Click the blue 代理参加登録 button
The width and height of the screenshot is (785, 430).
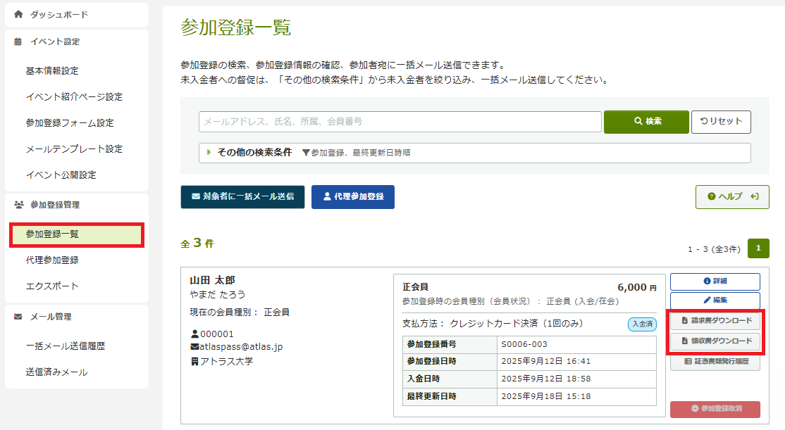point(353,197)
